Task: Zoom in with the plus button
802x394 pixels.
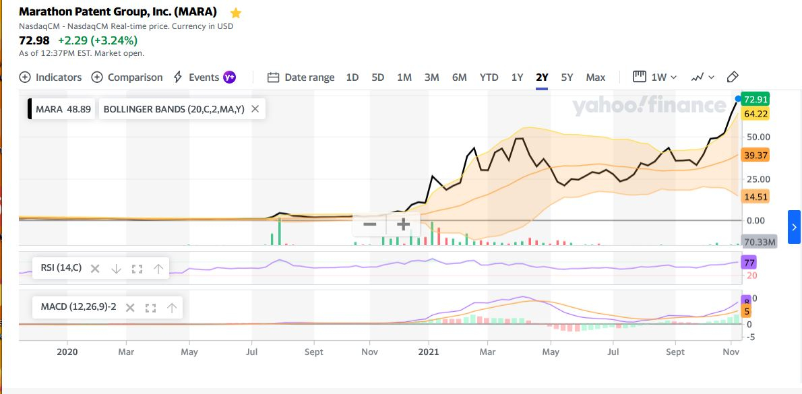Action: point(404,224)
